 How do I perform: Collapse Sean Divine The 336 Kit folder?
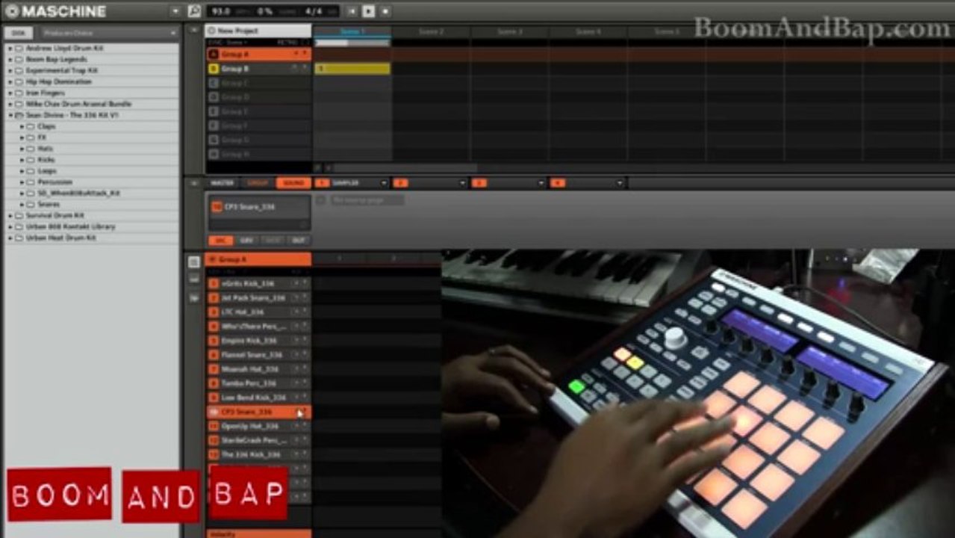point(11,116)
